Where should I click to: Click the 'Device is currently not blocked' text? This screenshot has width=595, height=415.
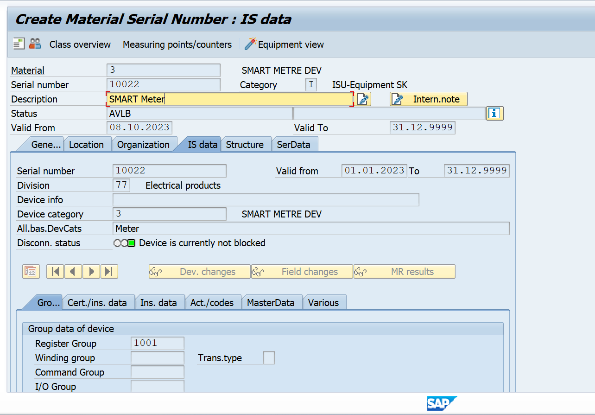click(202, 243)
